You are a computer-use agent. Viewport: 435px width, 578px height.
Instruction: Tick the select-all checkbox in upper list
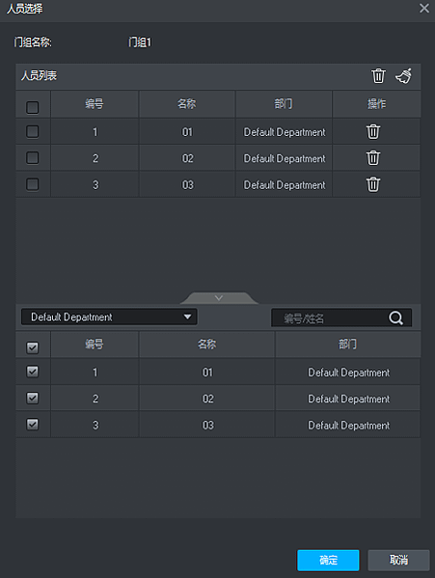[x=33, y=108]
